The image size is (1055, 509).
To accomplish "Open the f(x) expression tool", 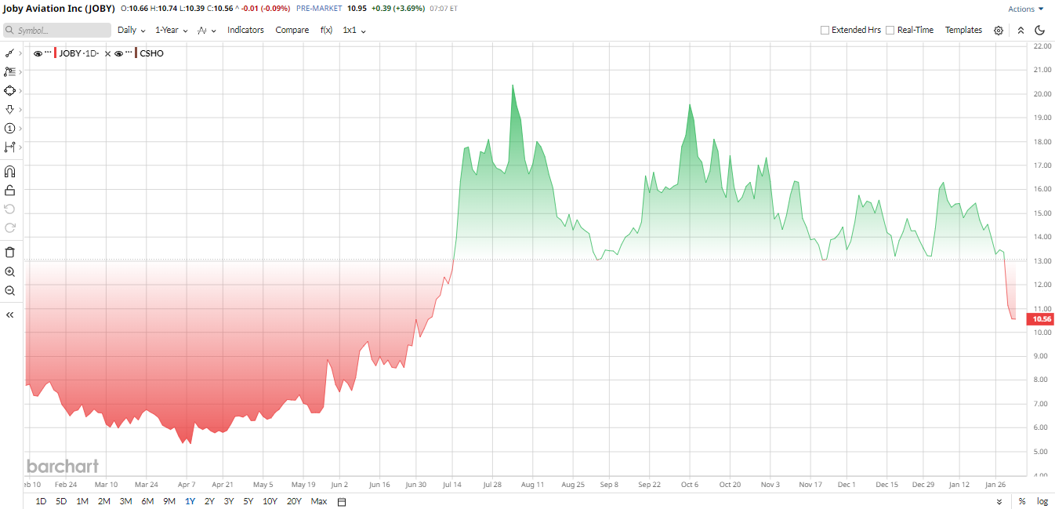I will tap(326, 30).
